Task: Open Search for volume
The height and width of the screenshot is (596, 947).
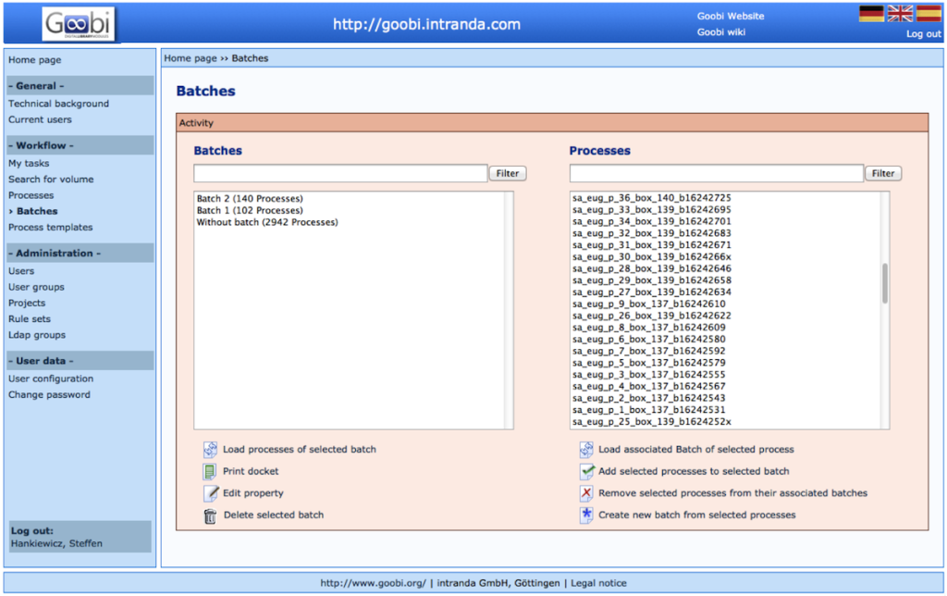Action: tap(51, 179)
